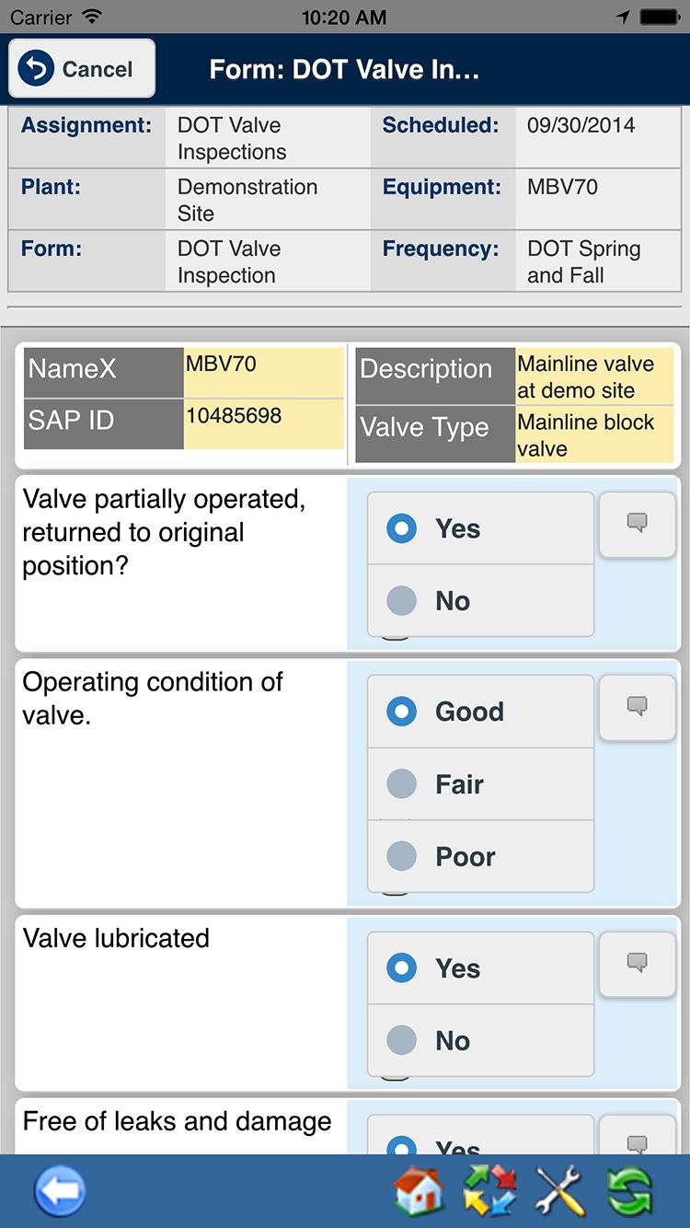690x1228 pixels.
Task: Select No for valve partially operated
Action: pyautogui.click(x=480, y=601)
